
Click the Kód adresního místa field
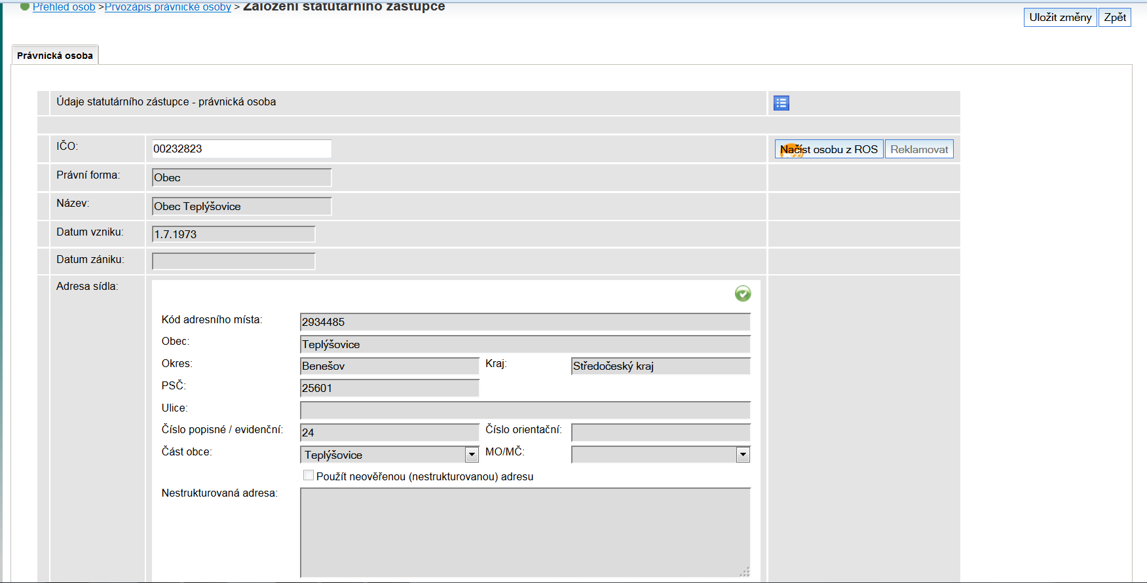click(x=525, y=322)
